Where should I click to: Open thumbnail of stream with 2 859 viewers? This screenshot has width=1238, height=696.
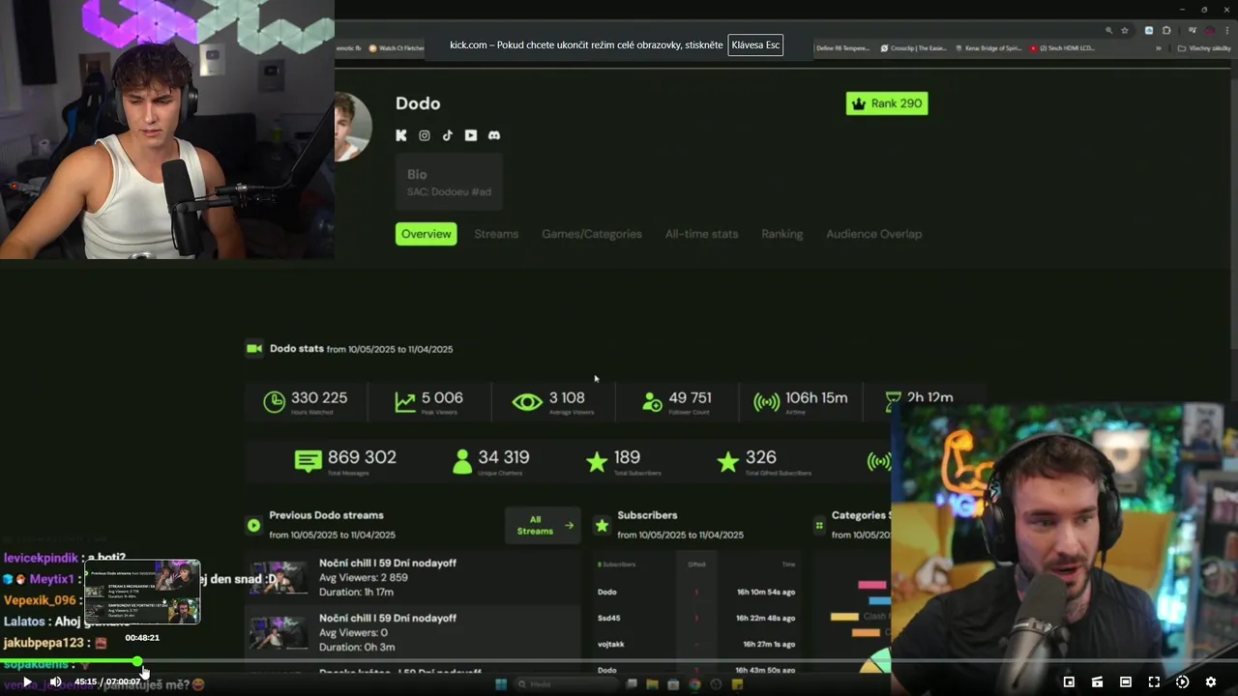coord(278,578)
